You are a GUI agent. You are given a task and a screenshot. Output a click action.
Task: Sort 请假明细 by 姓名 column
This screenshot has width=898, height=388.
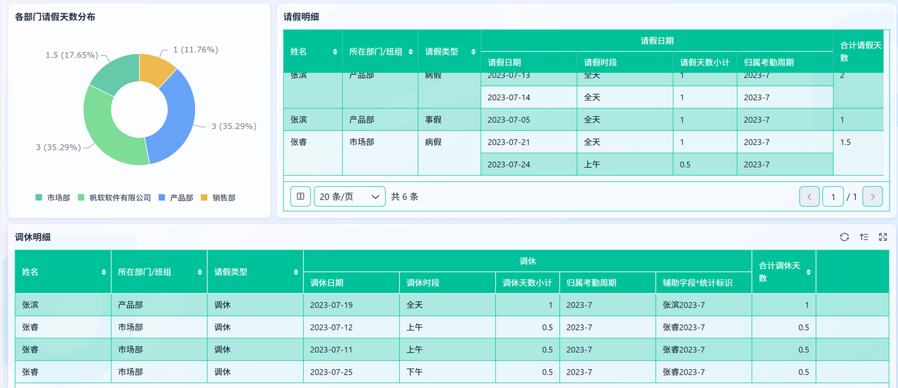(x=334, y=52)
